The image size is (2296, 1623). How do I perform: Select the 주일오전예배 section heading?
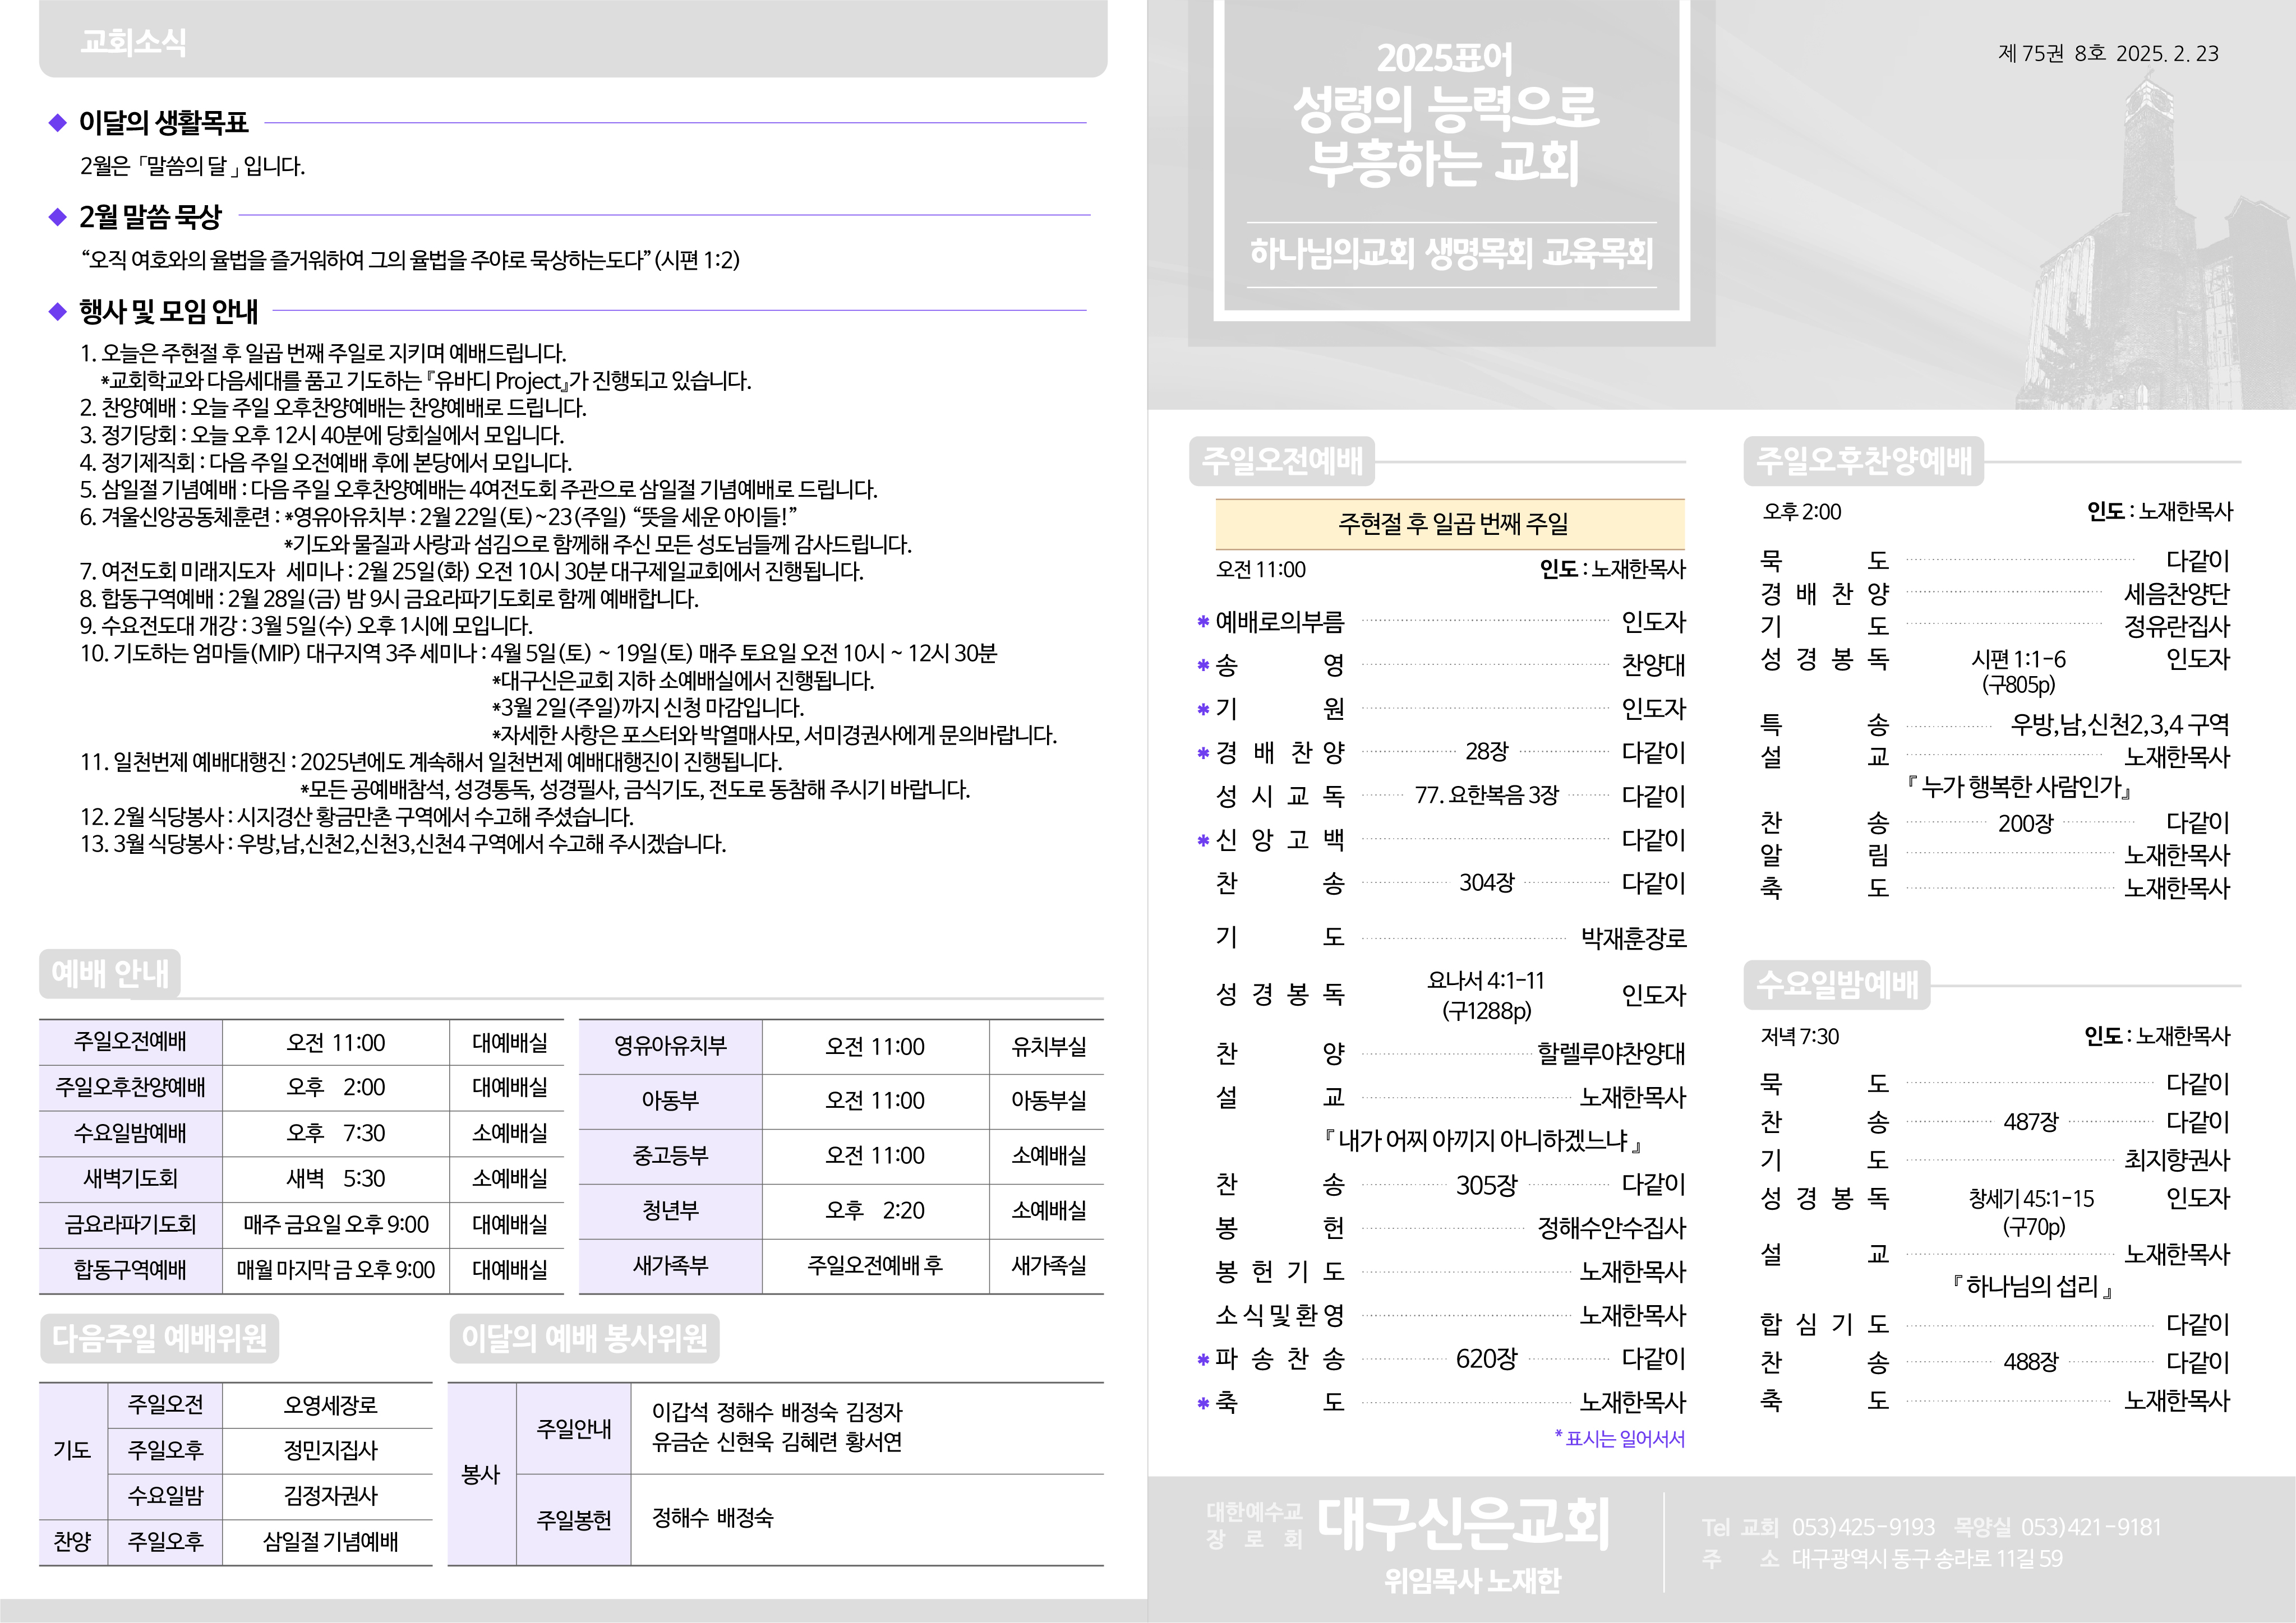point(1282,461)
